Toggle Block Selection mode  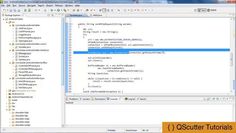(108, 10)
